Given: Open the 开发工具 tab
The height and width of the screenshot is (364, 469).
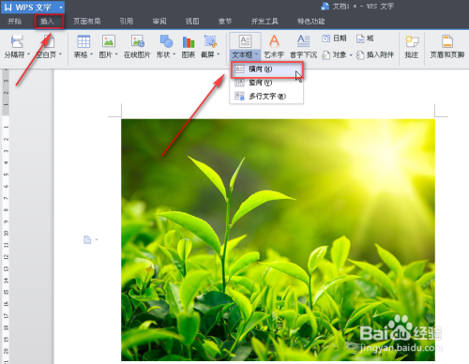Looking at the screenshot, I should click(265, 22).
